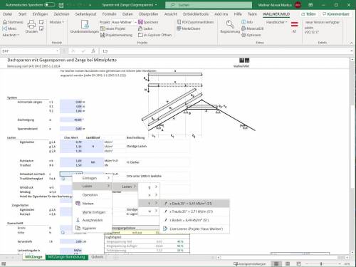Switch to MitZange Bemessung sheet tab
The width and height of the screenshot is (356, 267).
click(x=66, y=257)
